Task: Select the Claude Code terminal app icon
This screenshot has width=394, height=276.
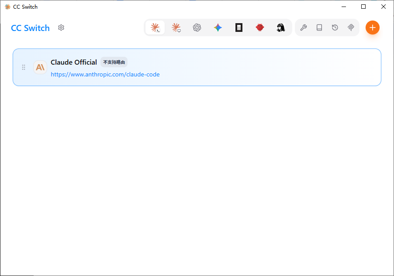Action: coord(155,28)
